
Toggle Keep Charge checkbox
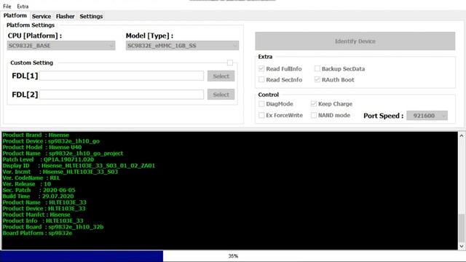(x=314, y=104)
